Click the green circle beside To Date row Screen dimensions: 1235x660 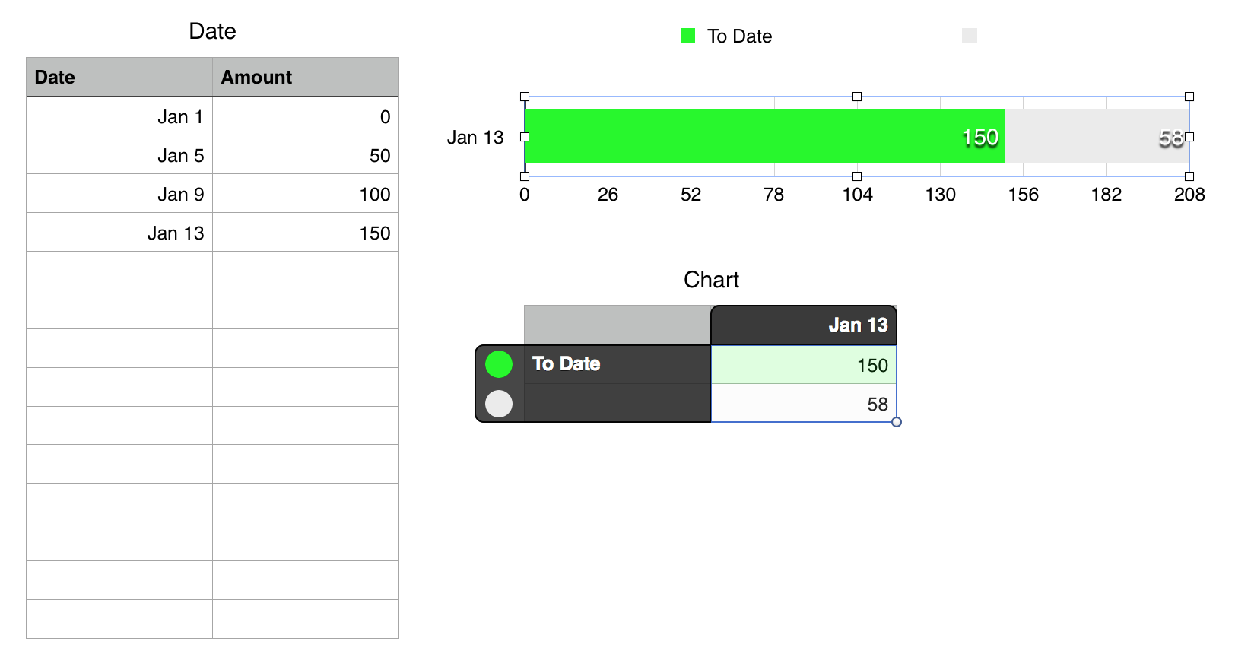(499, 364)
